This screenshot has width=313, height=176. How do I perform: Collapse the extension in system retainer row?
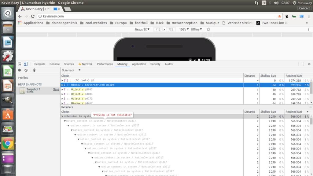pos(62,116)
